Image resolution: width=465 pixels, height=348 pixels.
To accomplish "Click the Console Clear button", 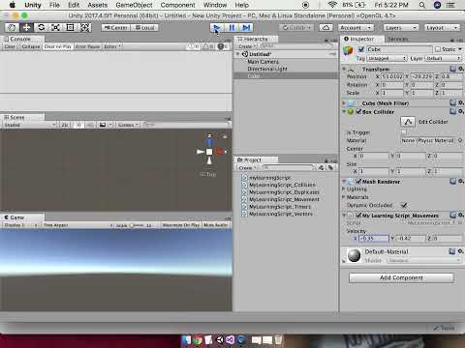I will tap(10, 46).
